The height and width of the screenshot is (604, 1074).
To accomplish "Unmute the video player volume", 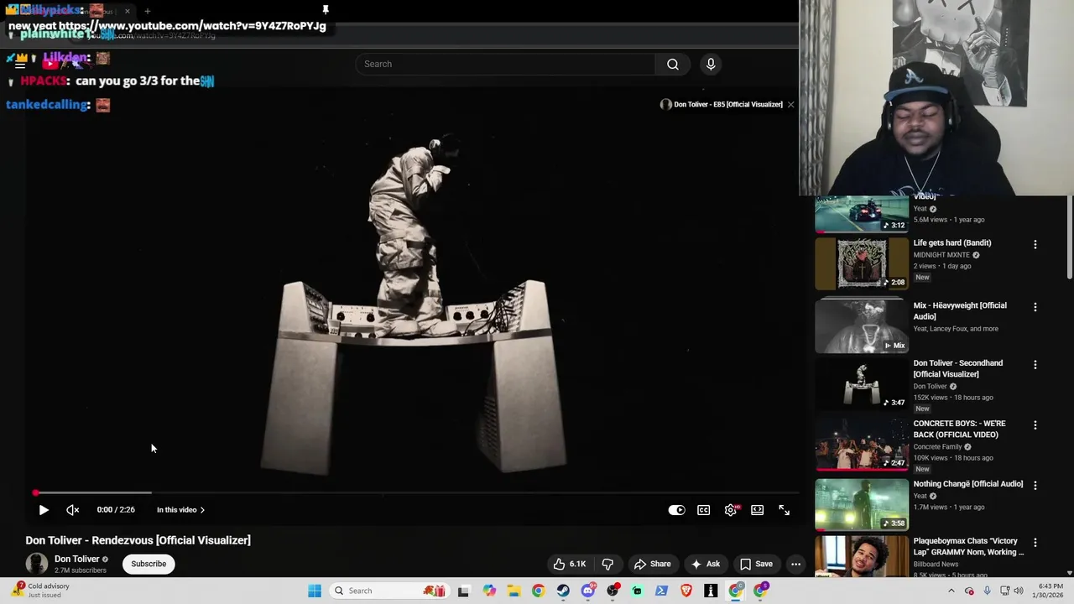I will coord(73,510).
